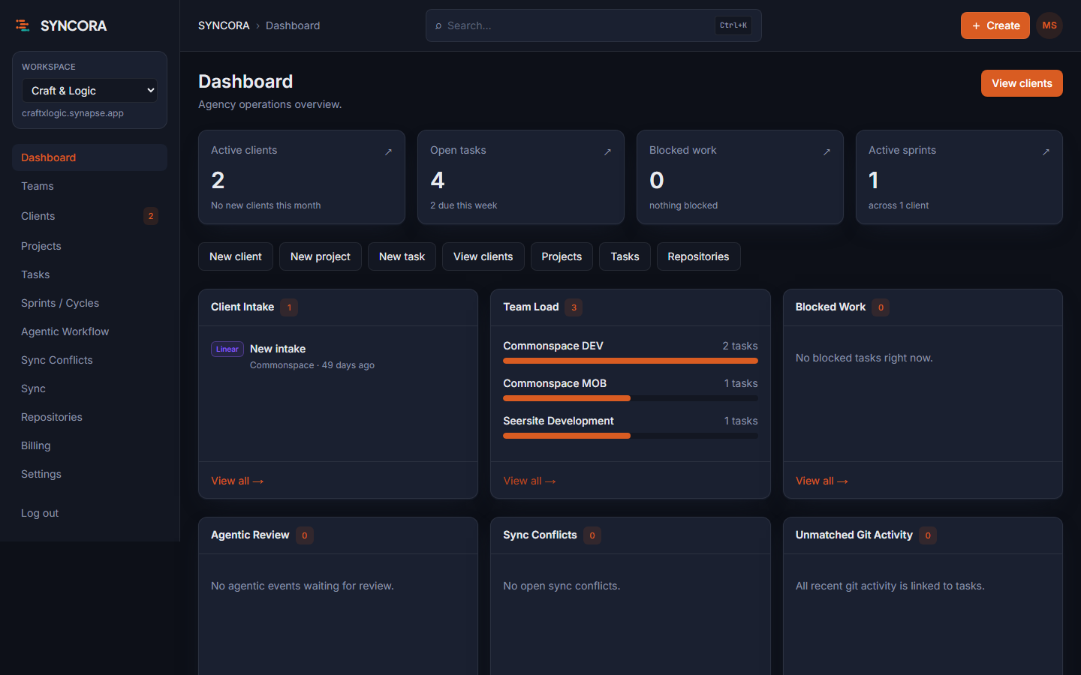The height and width of the screenshot is (675, 1081).
Task: Click the SYNCORA breadcrumb link
Action: pos(224,25)
